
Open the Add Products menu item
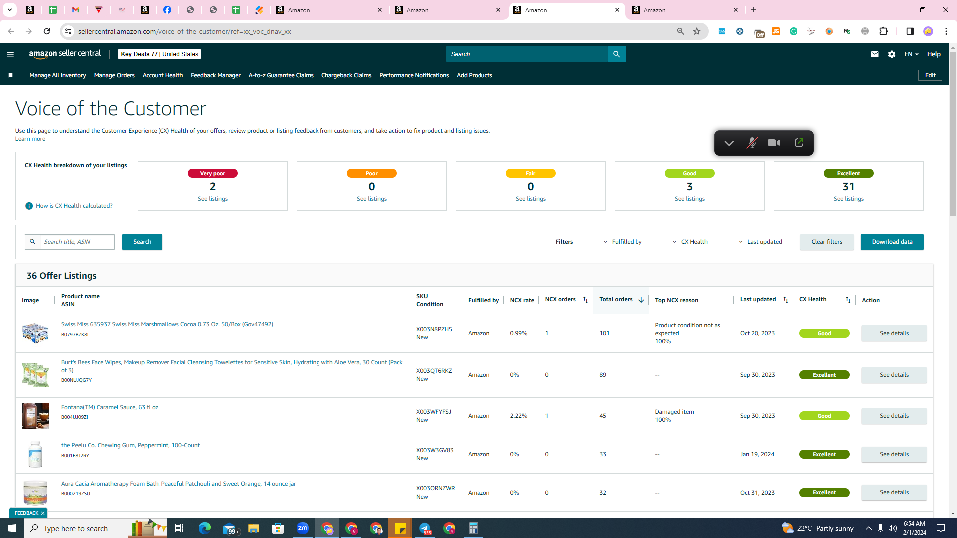(475, 75)
